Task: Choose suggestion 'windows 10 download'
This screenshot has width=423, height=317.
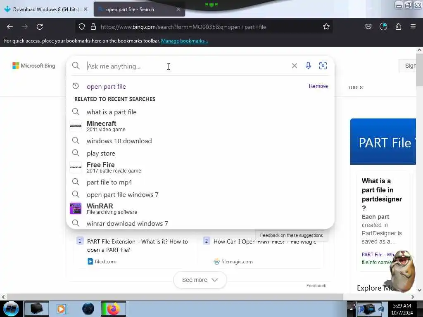Action: (200, 141)
